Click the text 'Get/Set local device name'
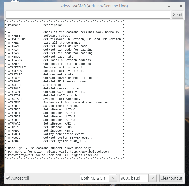Viewport: 189px width, 186px height. (x=65, y=46)
